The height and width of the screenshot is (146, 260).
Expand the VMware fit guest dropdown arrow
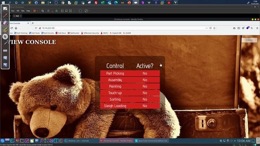[x=89, y=11]
